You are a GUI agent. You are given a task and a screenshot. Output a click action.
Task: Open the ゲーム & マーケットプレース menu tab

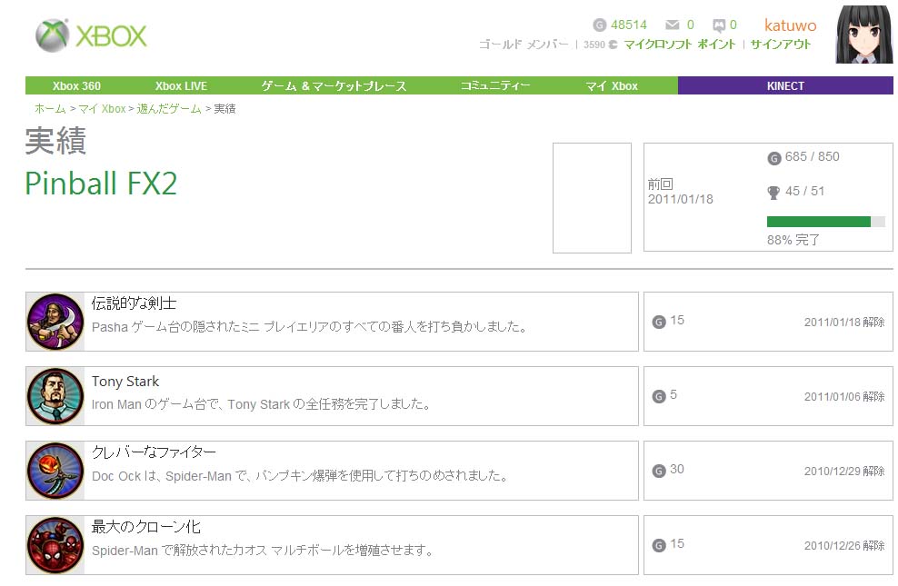(x=334, y=85)
